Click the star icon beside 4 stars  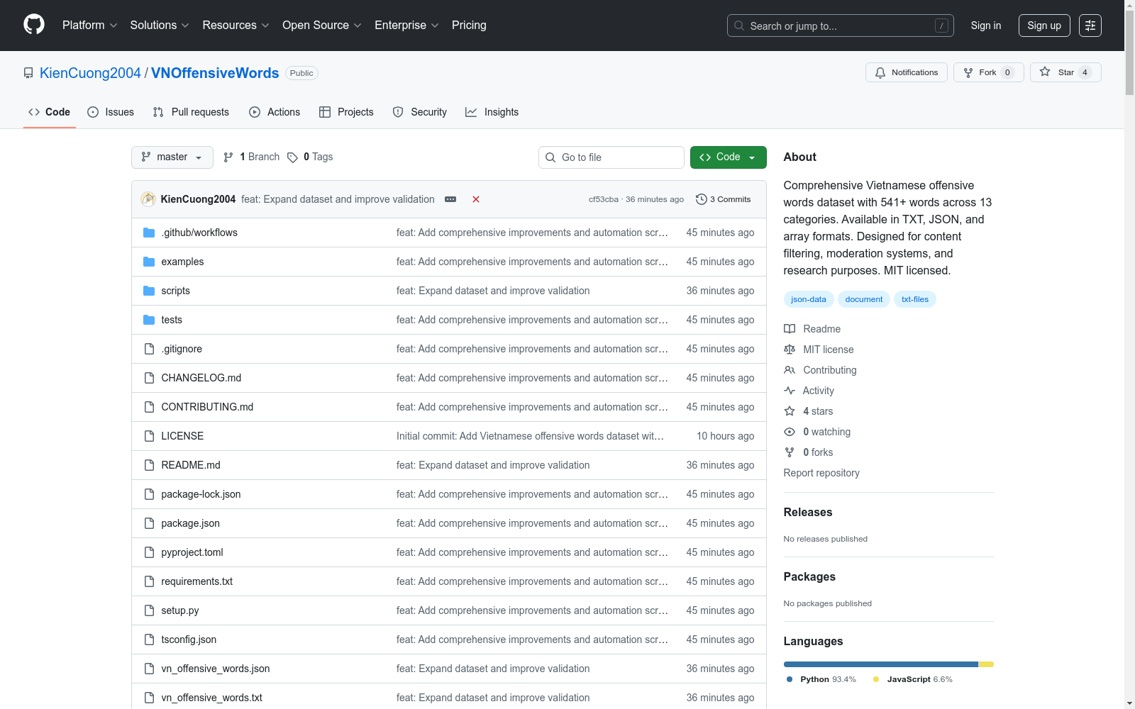[x=790, y=411]
